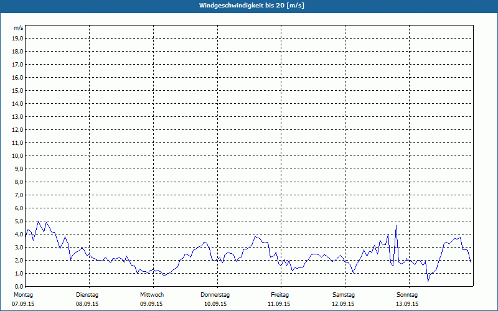498x311 pixels.
Task: Click the m/s unit label
Action: (19, 28)
